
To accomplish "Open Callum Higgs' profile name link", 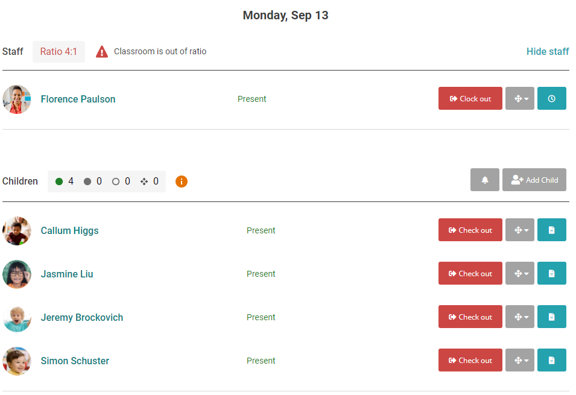I will click(69, 230).
